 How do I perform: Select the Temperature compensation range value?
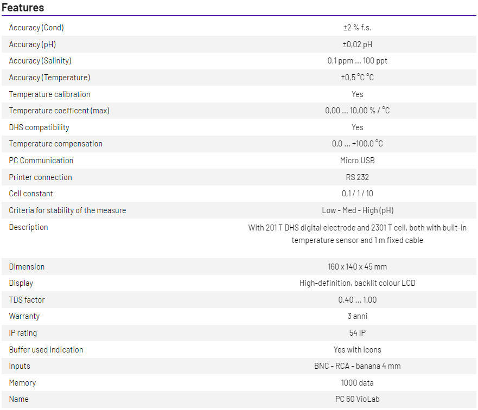click(x=357, y=144)
